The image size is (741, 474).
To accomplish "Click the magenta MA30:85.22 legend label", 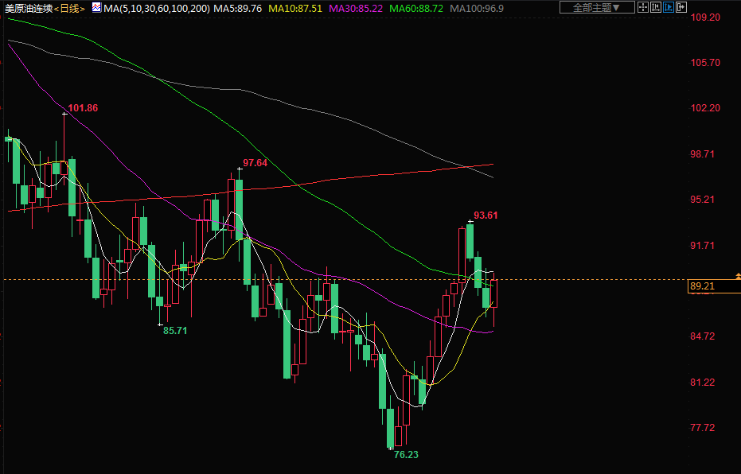I will [355, 8].
